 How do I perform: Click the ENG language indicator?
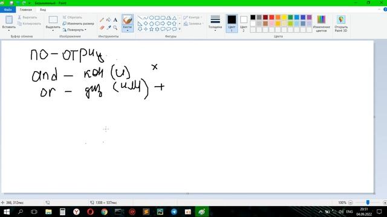click(x=350, y=212)
